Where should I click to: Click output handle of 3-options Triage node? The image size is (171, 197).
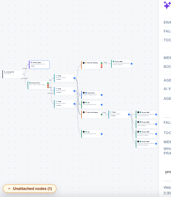[74, 91]
